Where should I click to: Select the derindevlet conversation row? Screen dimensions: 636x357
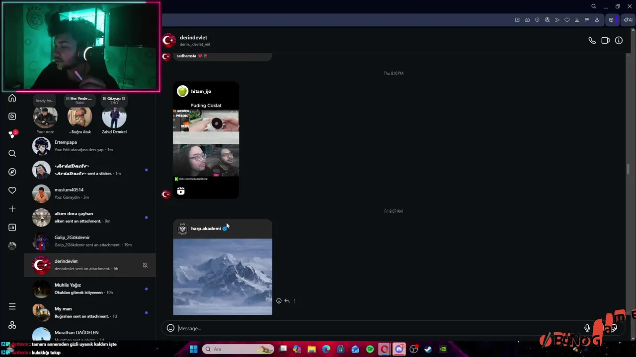(x=90, y=265)
